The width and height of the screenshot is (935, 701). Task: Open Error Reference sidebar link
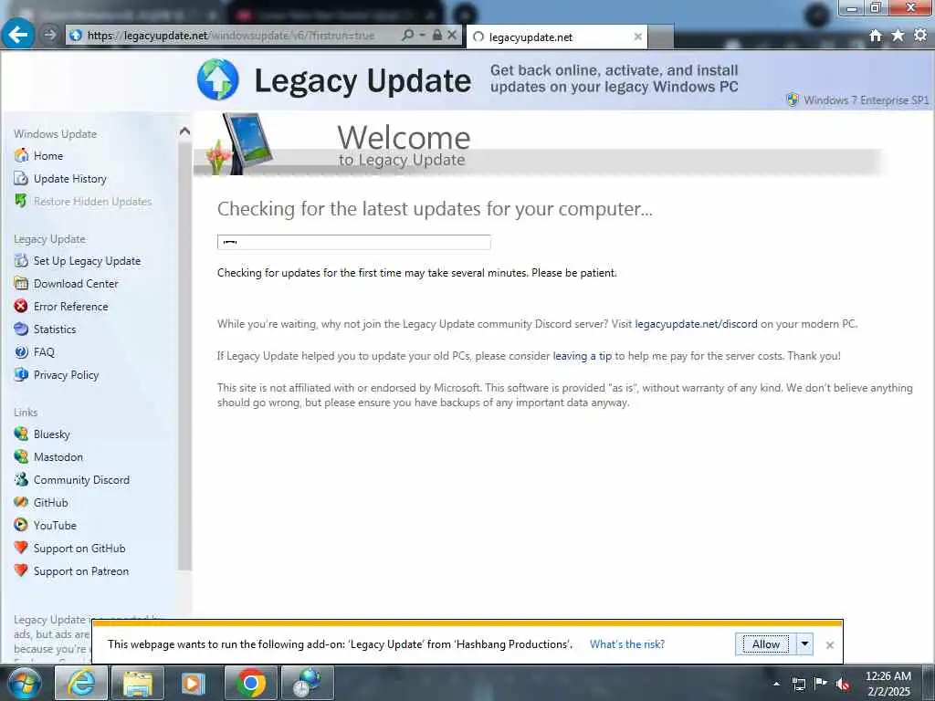pyautogui.click(x=71, y=307)
